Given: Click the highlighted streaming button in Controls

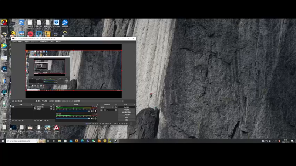Looking at the screenshot, I should coord(127,107).
